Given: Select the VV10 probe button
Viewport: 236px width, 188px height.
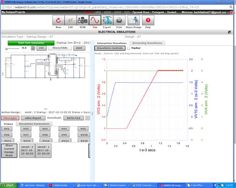Looking at the screenshot, I should point(84,135).
